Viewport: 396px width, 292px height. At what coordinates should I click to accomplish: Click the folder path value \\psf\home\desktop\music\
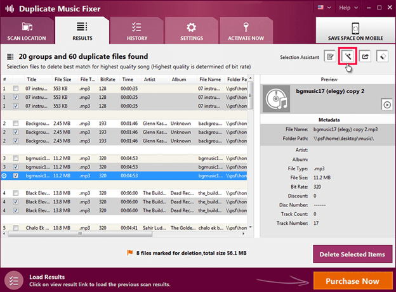343,139
